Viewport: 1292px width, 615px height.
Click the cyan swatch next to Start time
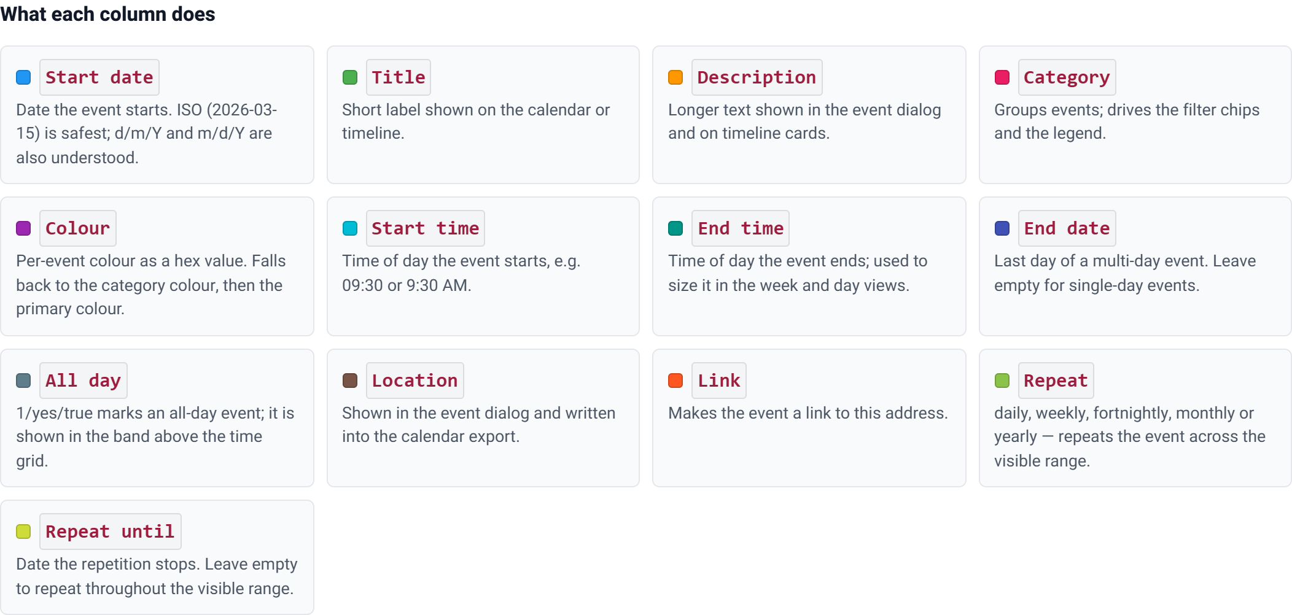click(350, 228)
